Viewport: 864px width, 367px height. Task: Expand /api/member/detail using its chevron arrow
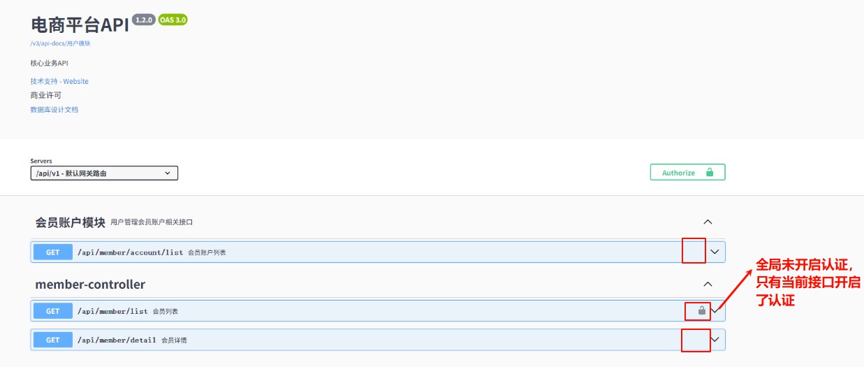(715, 340)
